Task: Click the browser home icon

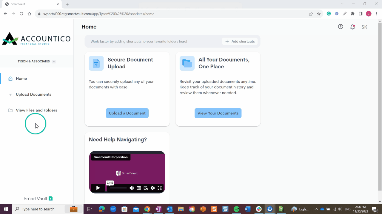Action: click(x=29, y=14)
